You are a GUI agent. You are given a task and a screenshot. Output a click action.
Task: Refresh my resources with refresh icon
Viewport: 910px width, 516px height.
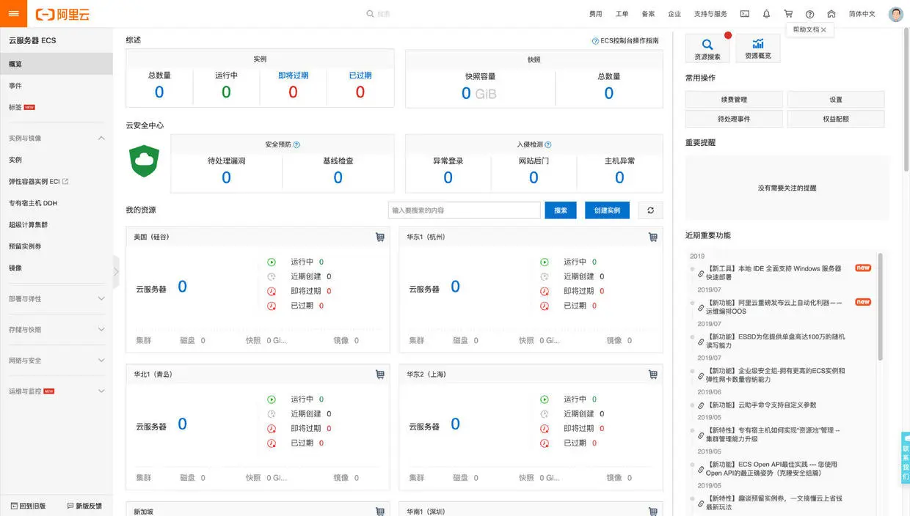point(650,210)
